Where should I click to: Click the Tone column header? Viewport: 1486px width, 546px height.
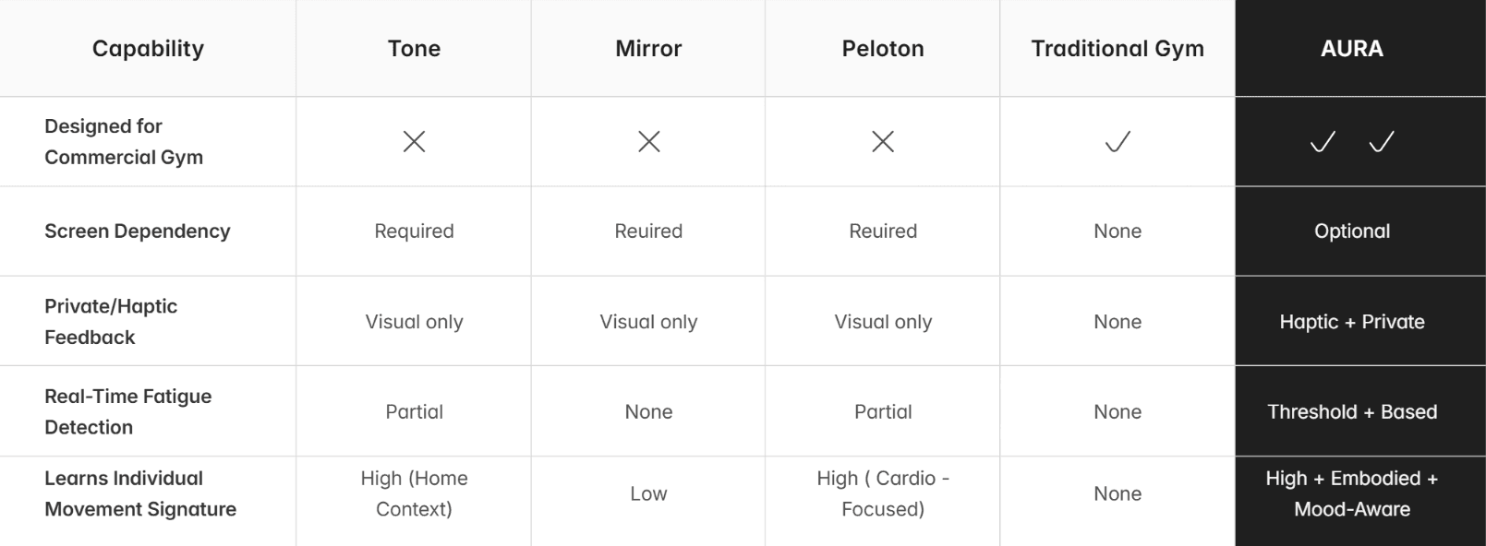(x=414, y=49)
